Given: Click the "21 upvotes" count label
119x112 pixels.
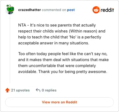Looking at the screenshot, I should (x=20, y=90).
